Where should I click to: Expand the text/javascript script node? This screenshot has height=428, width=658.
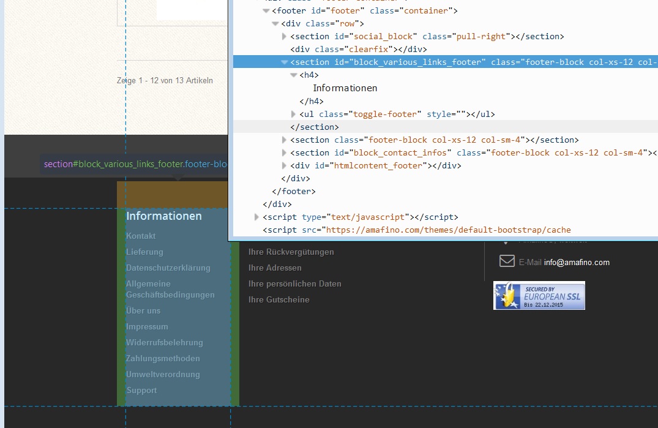point(256,217)
